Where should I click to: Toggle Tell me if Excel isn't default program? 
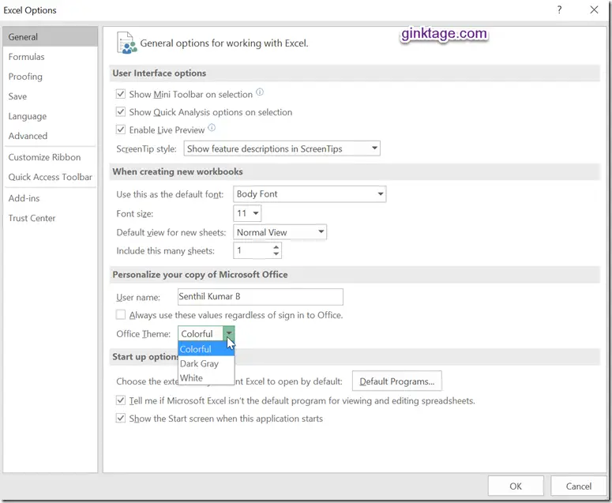coord(121,400)
